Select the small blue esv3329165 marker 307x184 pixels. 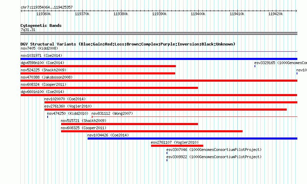(x=255, y=66)
